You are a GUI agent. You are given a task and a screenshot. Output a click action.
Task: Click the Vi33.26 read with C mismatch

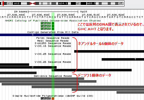point(28,67)
